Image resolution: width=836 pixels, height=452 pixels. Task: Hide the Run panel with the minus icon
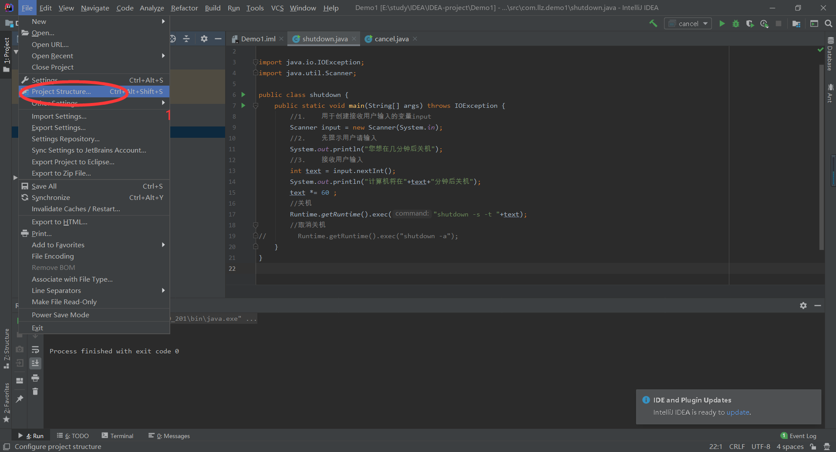[818, 306]
